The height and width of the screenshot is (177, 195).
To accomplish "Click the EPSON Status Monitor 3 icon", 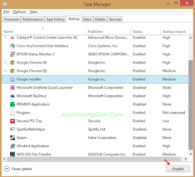I will pyautogui.click(x=12, y=54).
